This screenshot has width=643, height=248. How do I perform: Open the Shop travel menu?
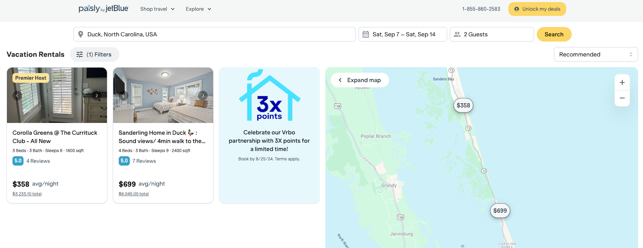point(157,9)
